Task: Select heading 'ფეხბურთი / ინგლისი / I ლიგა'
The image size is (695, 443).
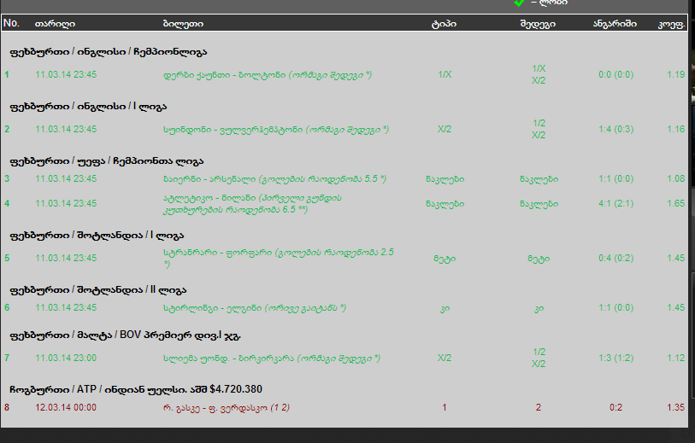Action: point(88,107)
